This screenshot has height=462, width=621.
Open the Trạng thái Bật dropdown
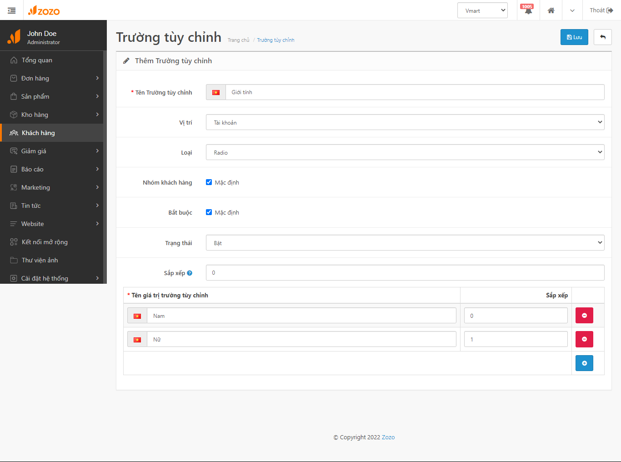click(x=405, y=242)
